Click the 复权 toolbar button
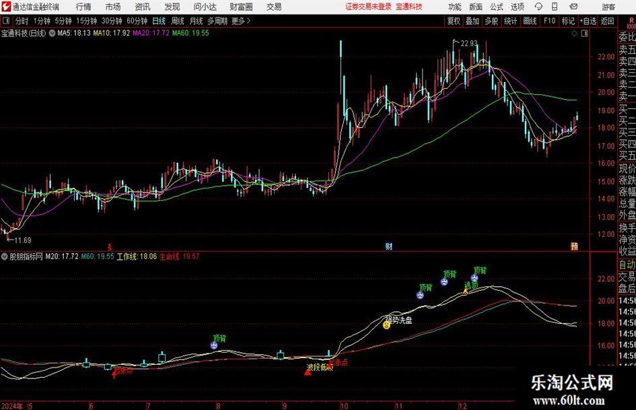 [x=454, y=21]
